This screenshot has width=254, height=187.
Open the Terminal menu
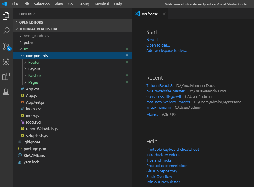(101, 4)
